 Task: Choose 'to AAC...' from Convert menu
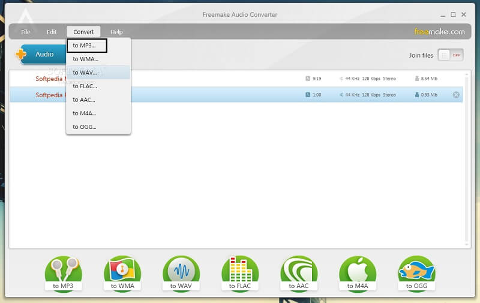pos(98,100)
